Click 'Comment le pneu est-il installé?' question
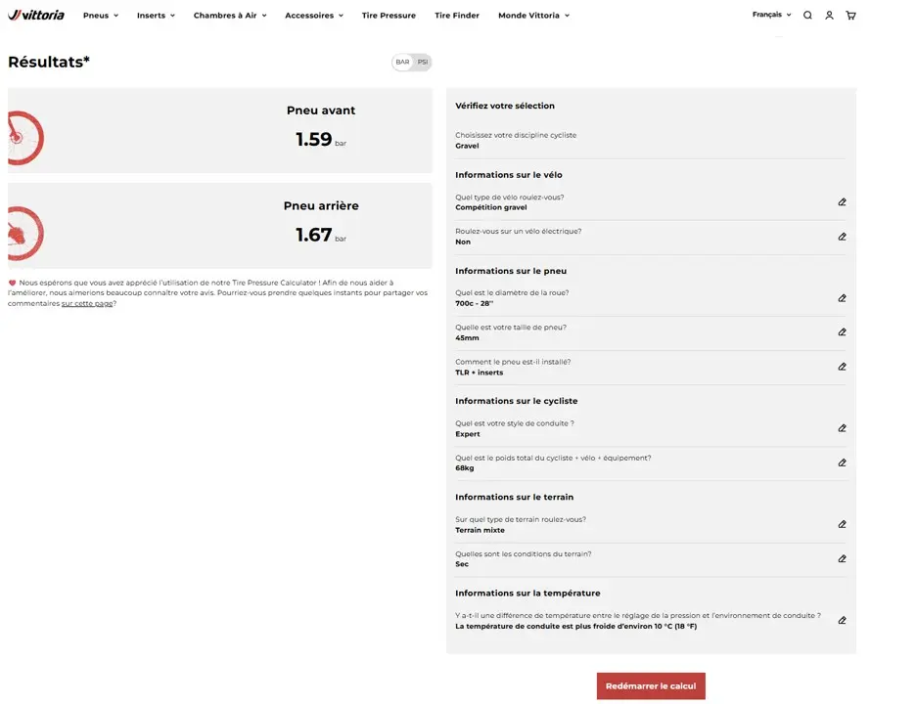 (x=513, y=362)
